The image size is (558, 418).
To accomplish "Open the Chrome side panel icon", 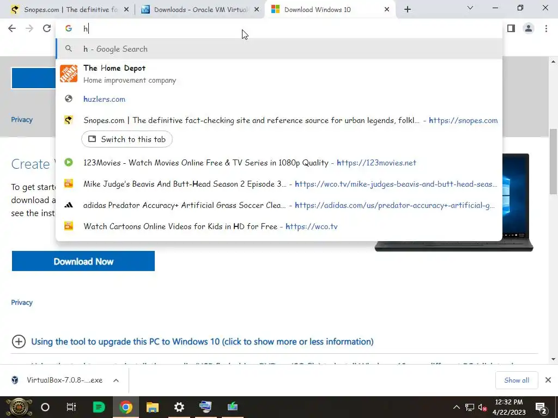I will [x=511, y=28].
